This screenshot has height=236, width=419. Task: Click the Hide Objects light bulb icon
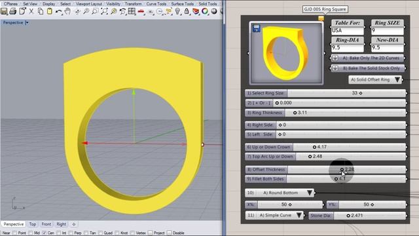[177, 12]
